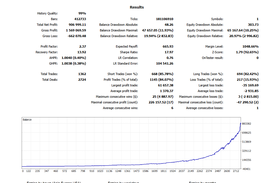277x183 pixels.
Task: Click Equity Drawdown Absolute value 303.73
Action: coord(253,25)
